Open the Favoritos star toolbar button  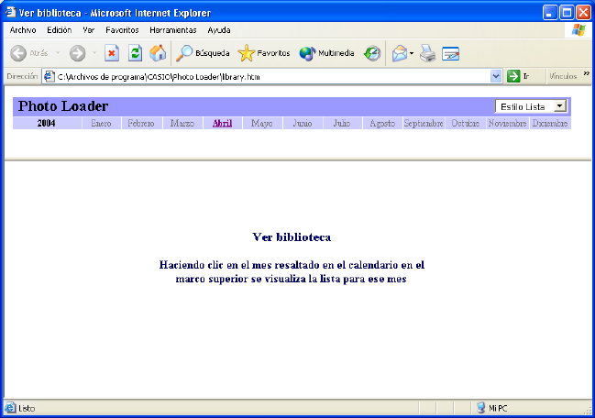[264, 53]
